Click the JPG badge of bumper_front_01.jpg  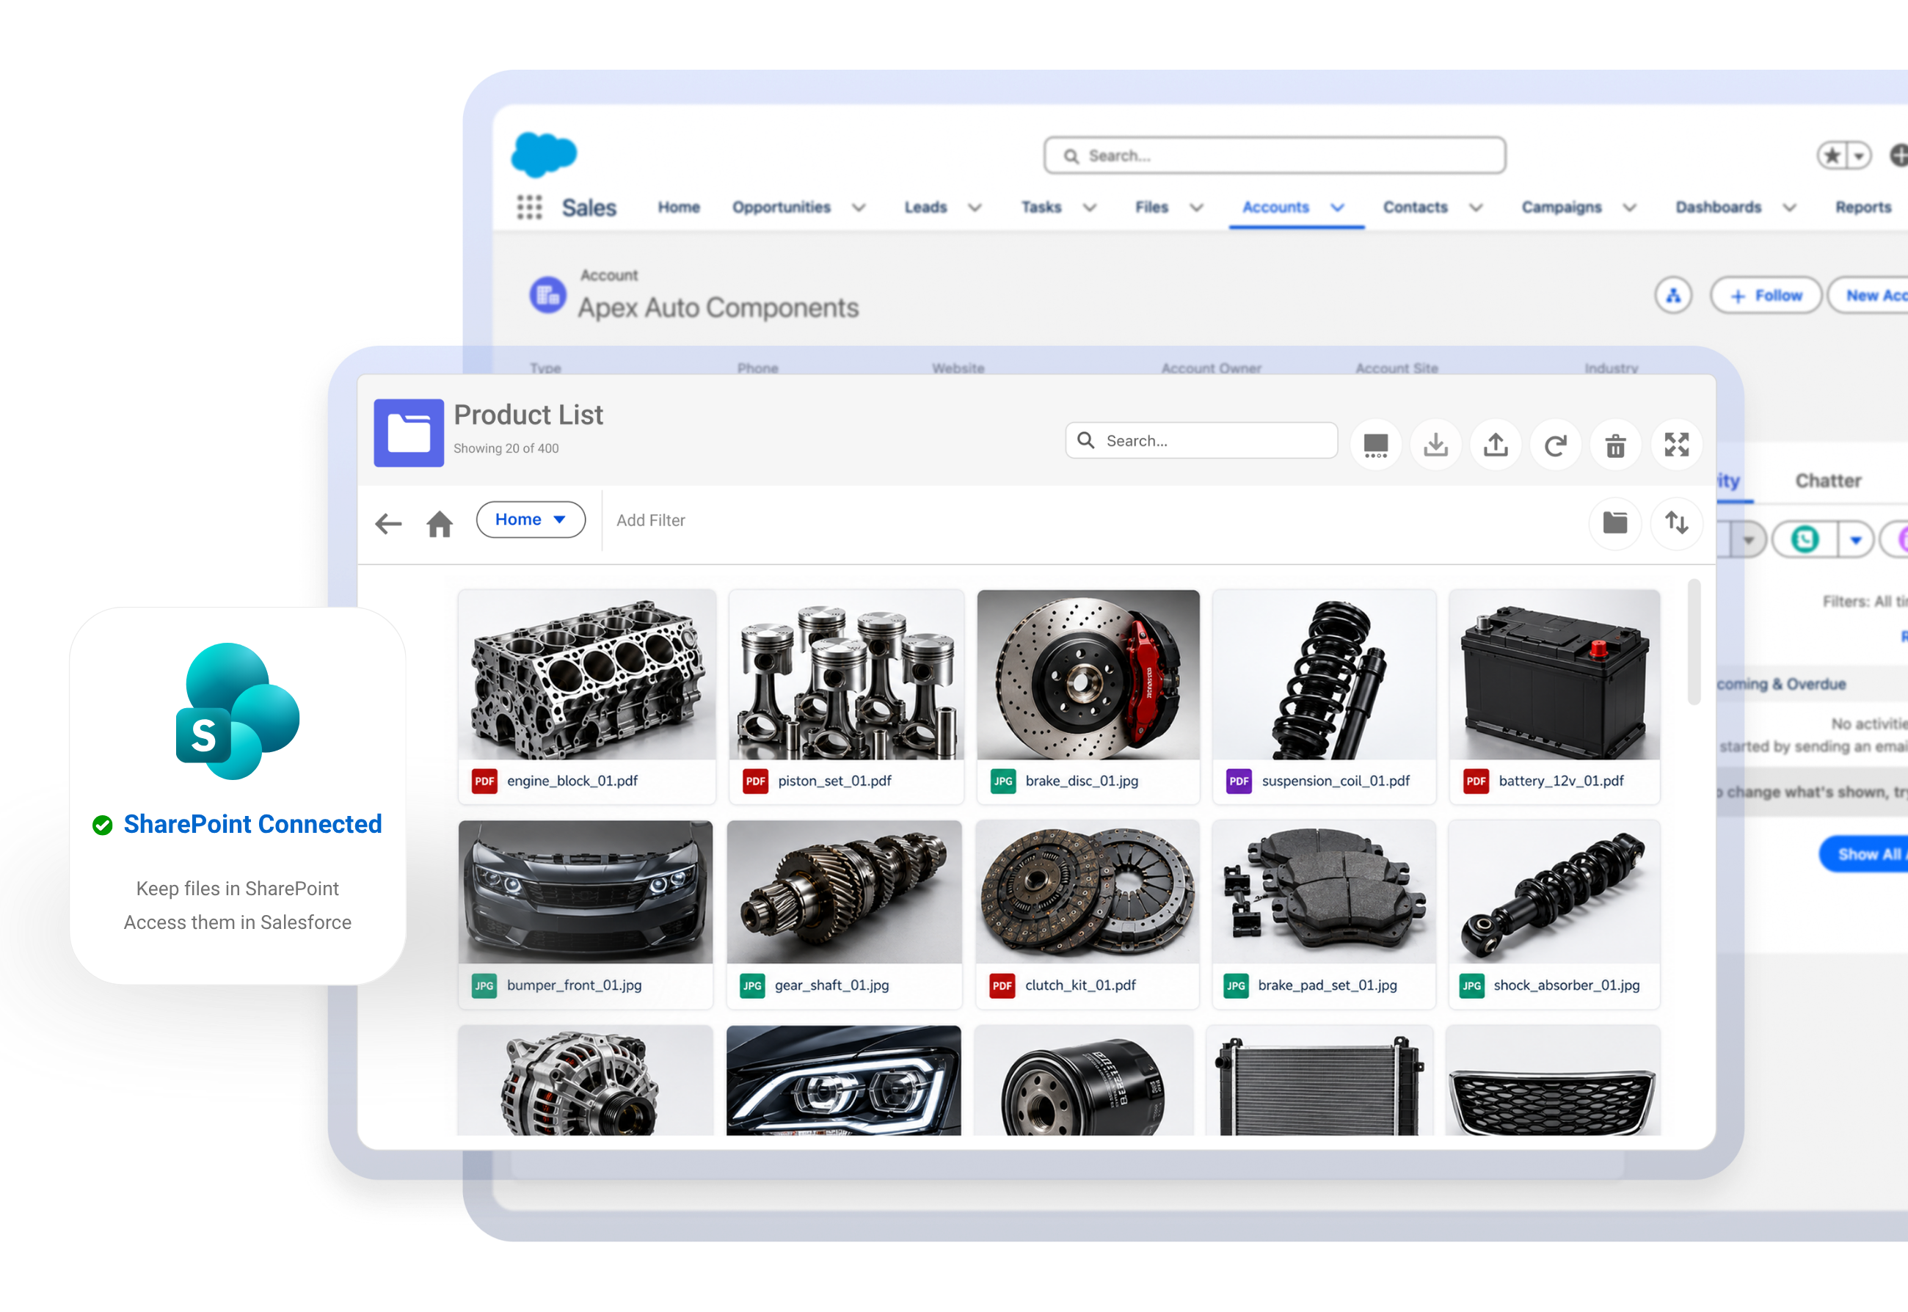484,985
